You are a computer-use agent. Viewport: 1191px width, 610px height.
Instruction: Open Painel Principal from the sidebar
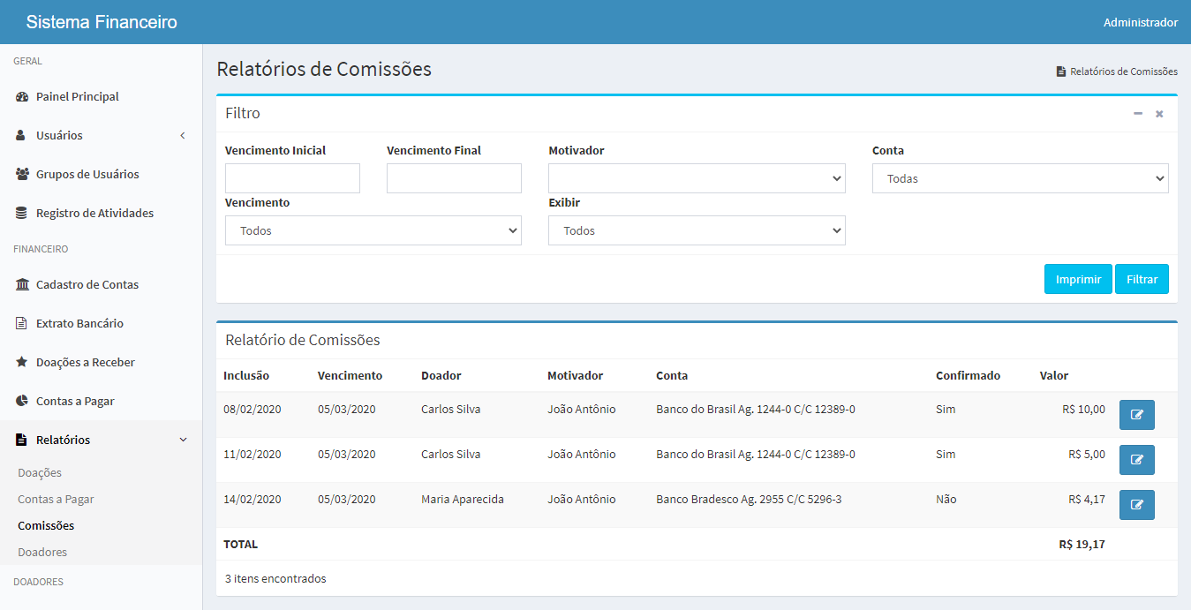(77, 97)
